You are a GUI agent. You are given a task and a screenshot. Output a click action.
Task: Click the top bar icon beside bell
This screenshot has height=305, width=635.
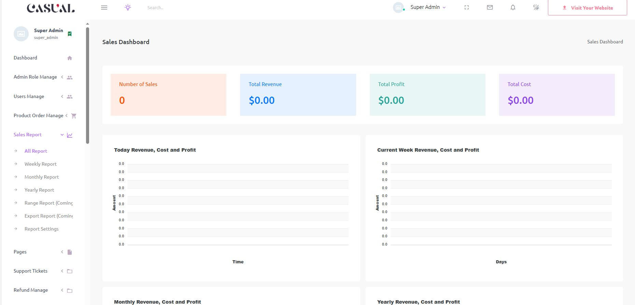pyautogui.click(x=536, y=8)
